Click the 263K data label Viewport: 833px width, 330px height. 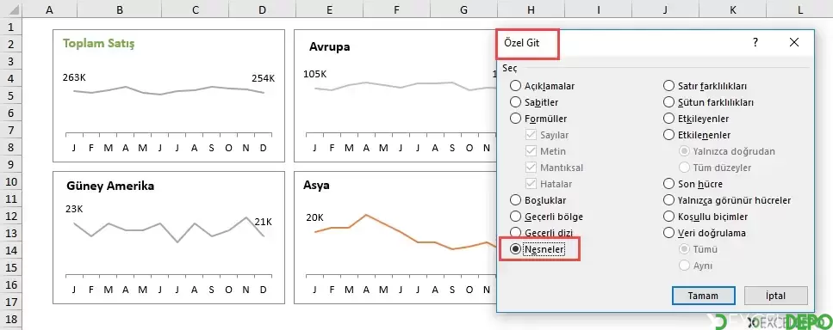(74, 78)
